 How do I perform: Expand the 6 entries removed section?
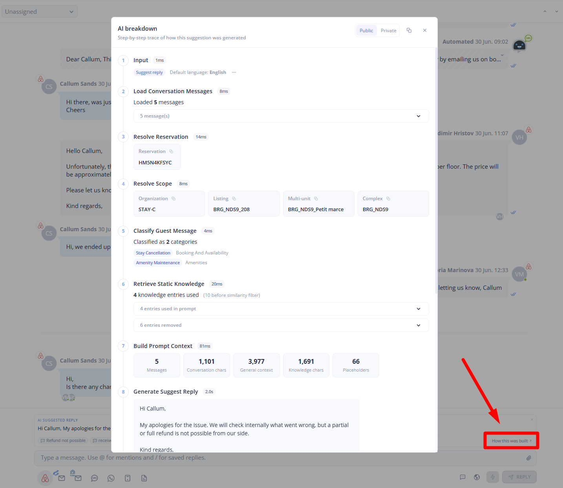281,325
